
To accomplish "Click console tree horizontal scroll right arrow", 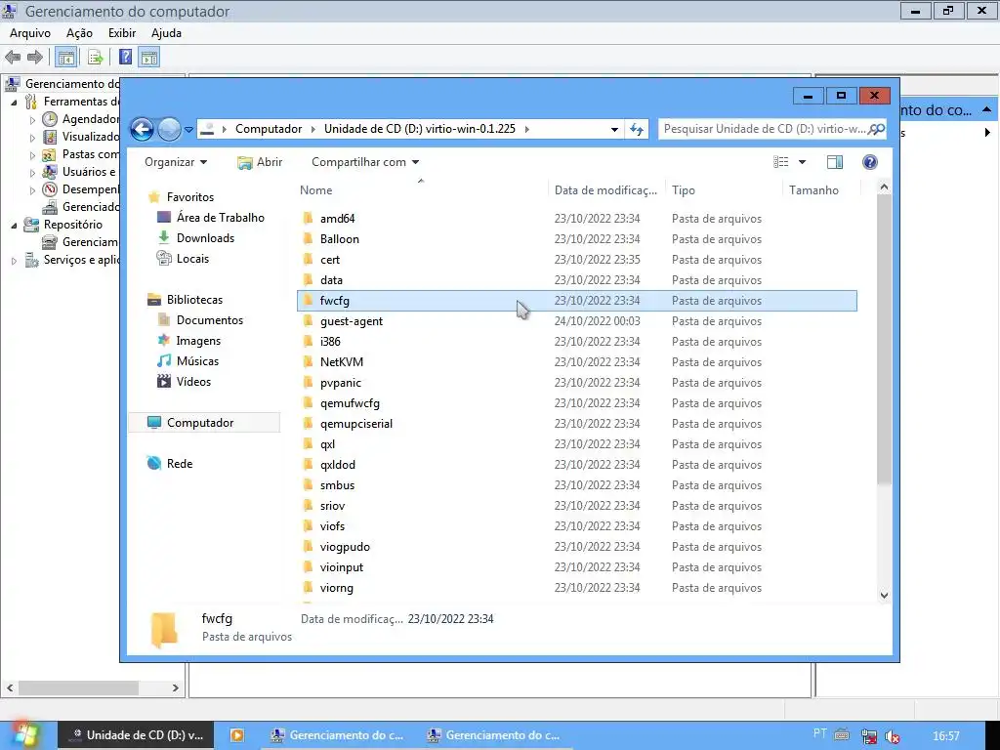I will click(176, 688).
